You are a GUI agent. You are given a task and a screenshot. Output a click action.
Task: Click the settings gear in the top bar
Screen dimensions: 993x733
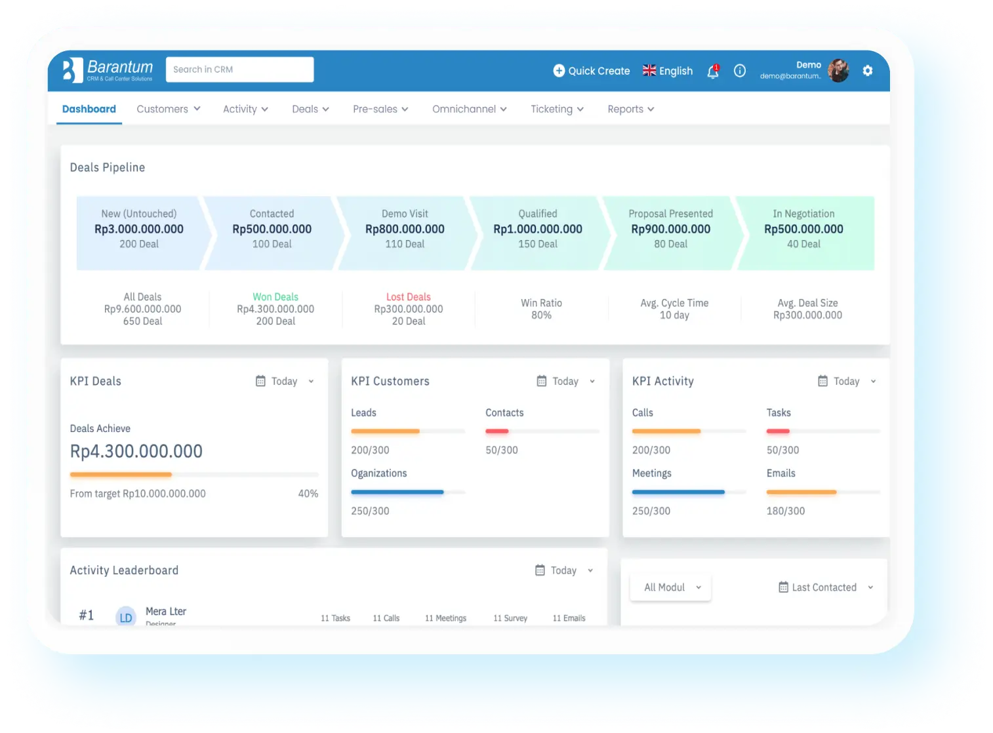[867, 70]
